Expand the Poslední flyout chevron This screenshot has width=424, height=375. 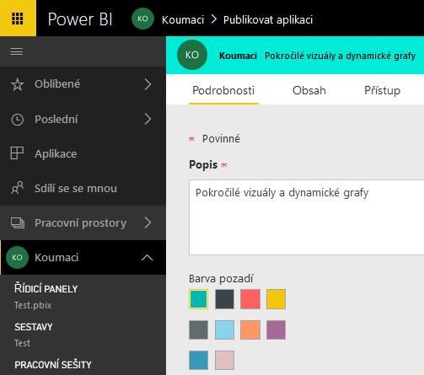[x=148, y=119]
